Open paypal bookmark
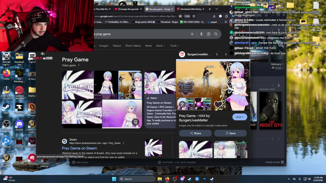Image resolution: width=326 pixels, height=183 pixels. 212,22
